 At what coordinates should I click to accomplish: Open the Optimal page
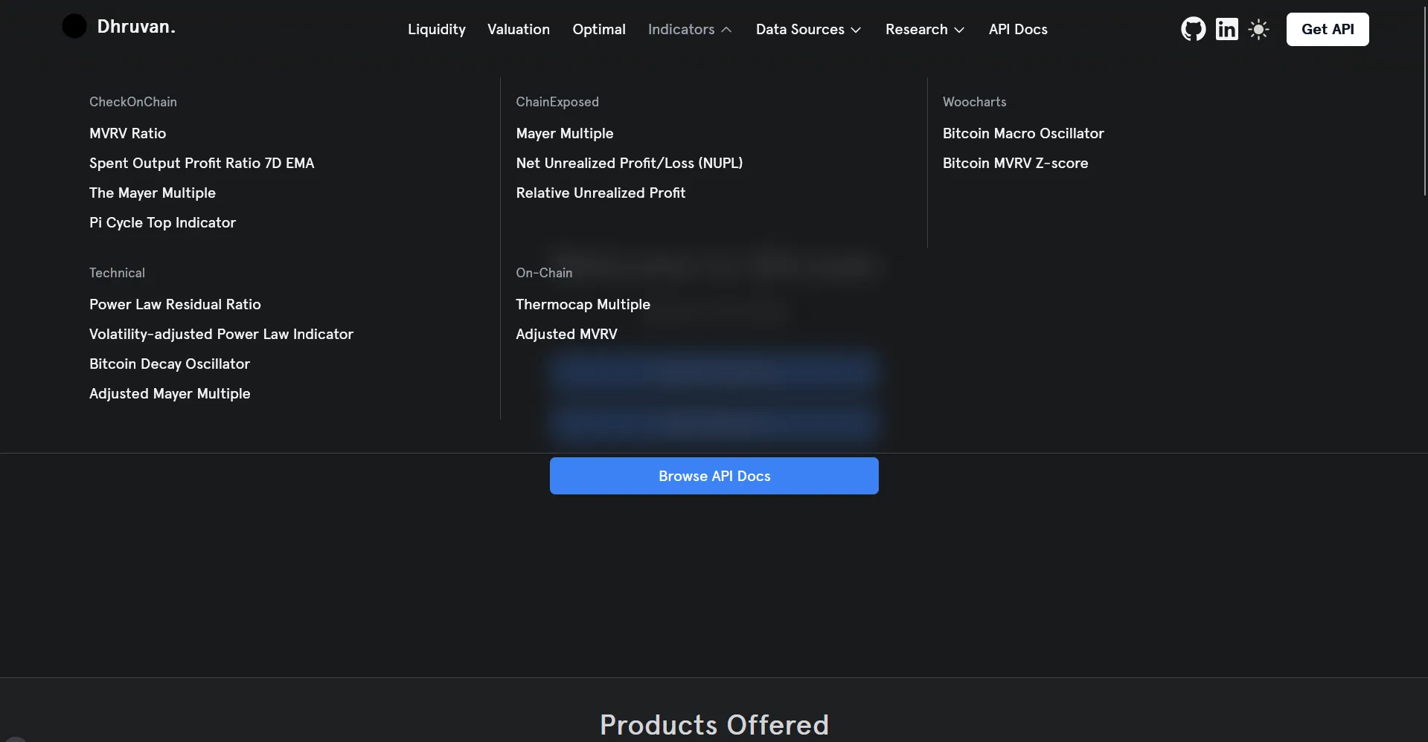pos(598,29)
